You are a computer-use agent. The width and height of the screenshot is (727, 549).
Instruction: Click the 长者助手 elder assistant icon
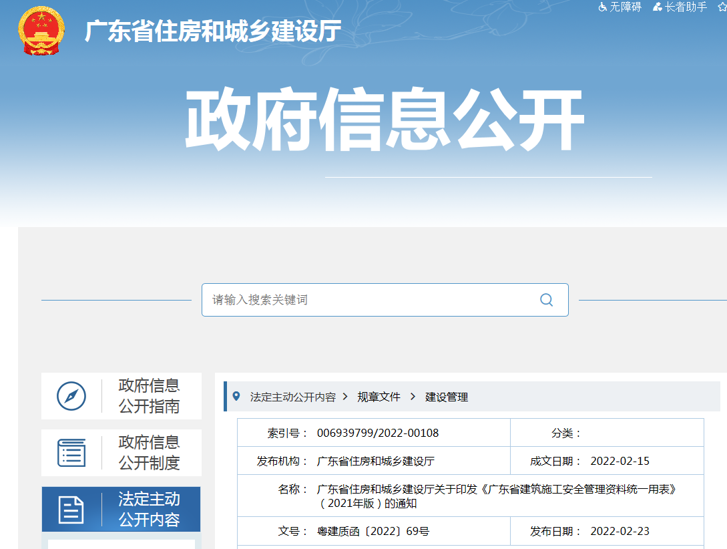(658, 7)
